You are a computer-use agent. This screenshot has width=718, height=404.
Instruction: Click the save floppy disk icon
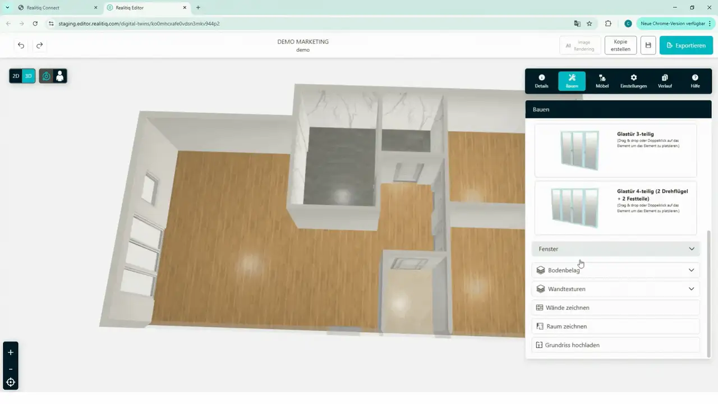pos(648,45)
